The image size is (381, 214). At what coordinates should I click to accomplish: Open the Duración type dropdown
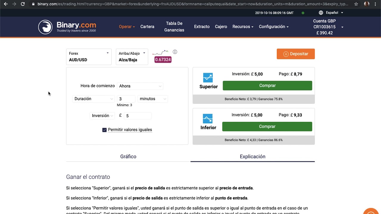click(93, 99)
